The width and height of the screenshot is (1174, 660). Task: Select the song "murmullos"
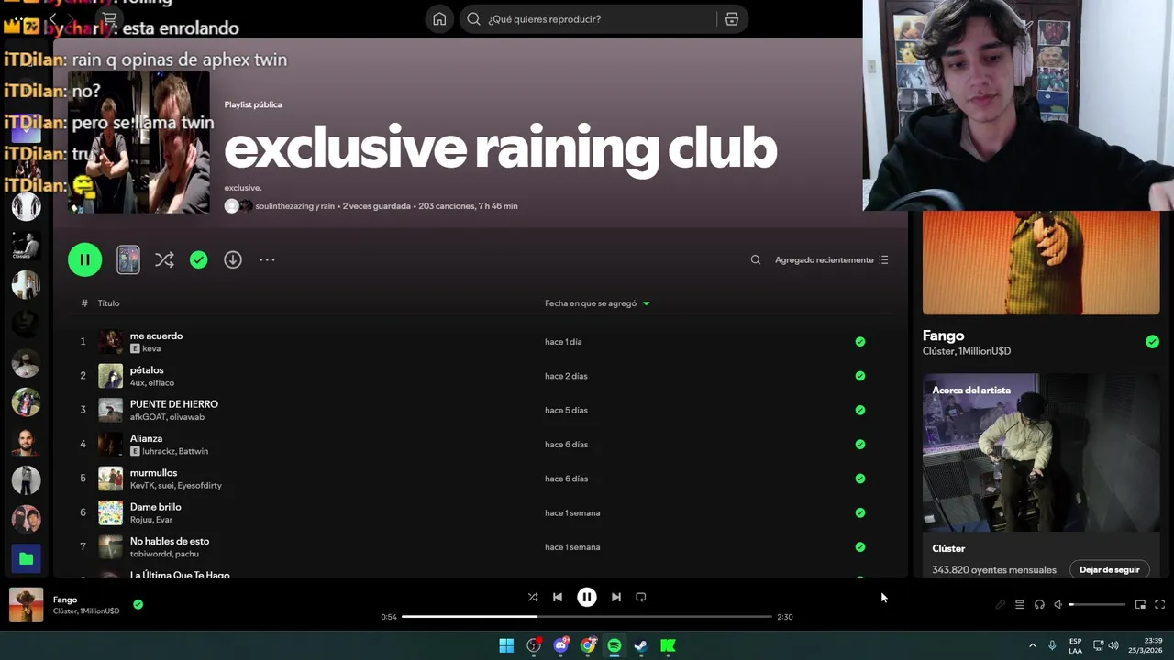153,473
